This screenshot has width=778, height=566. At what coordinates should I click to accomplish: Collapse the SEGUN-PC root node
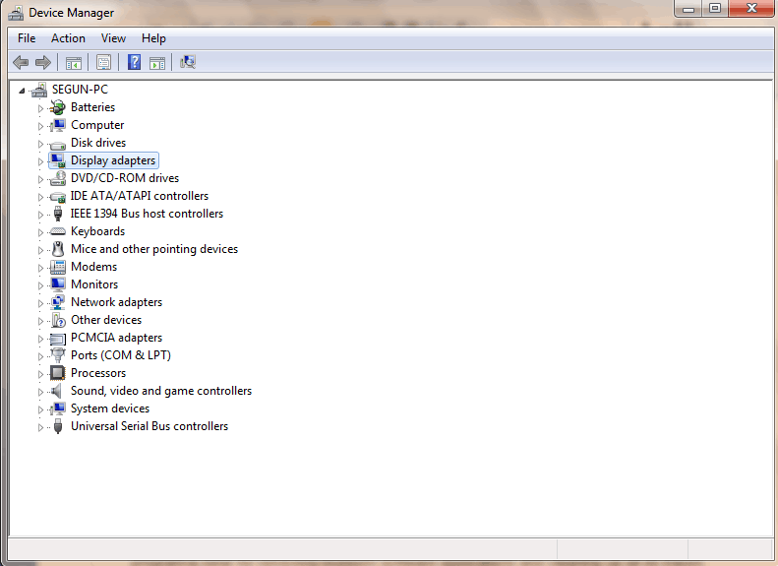(x=22, y=91)
